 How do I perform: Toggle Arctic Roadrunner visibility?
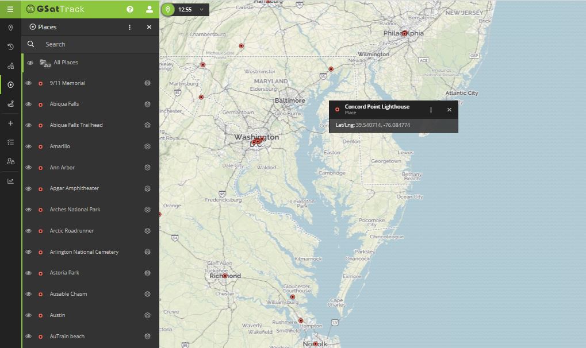coord(28,231)
